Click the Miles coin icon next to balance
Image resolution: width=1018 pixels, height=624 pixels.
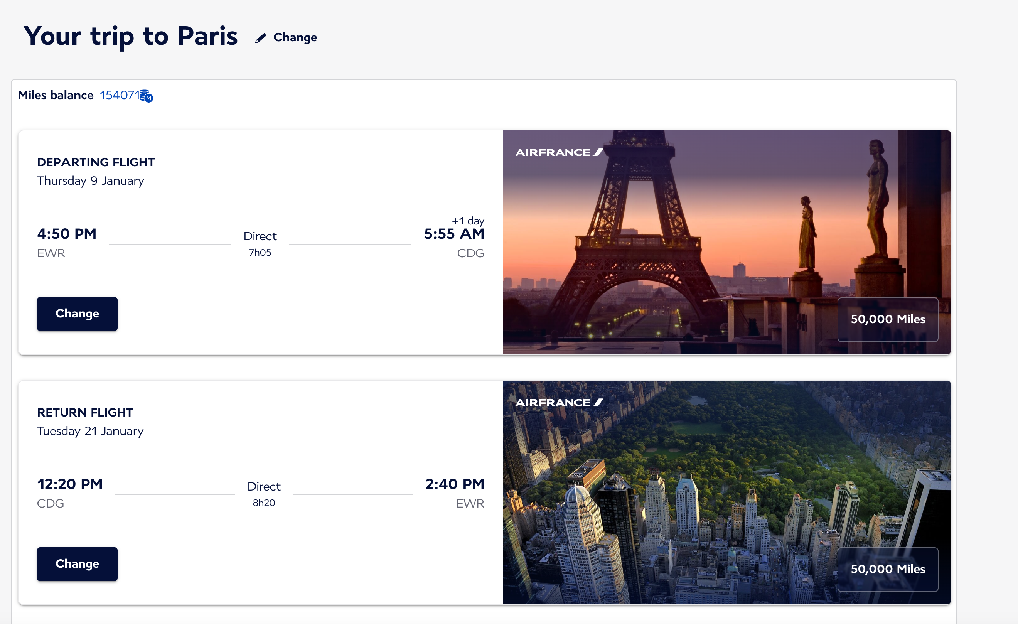[146, 96]
